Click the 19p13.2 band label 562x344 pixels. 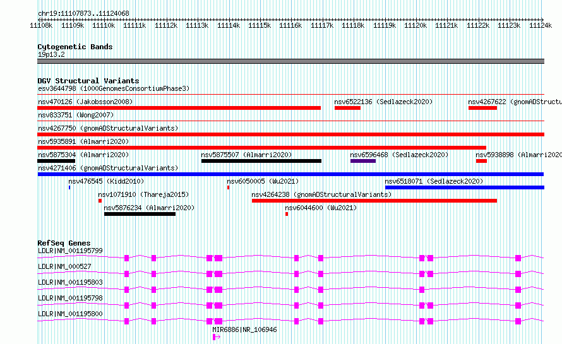[x=51, y=54]
